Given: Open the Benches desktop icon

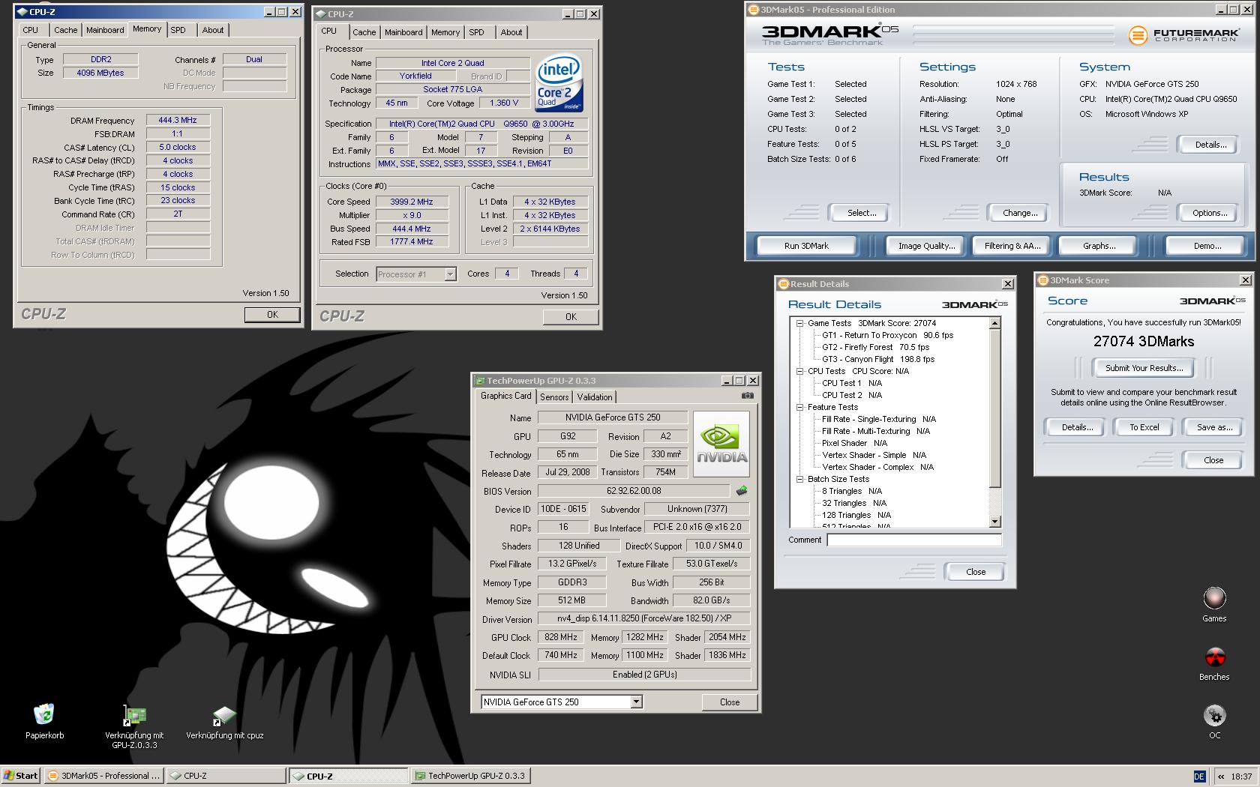Looking at the screenshot, I should coord(1214,657).
